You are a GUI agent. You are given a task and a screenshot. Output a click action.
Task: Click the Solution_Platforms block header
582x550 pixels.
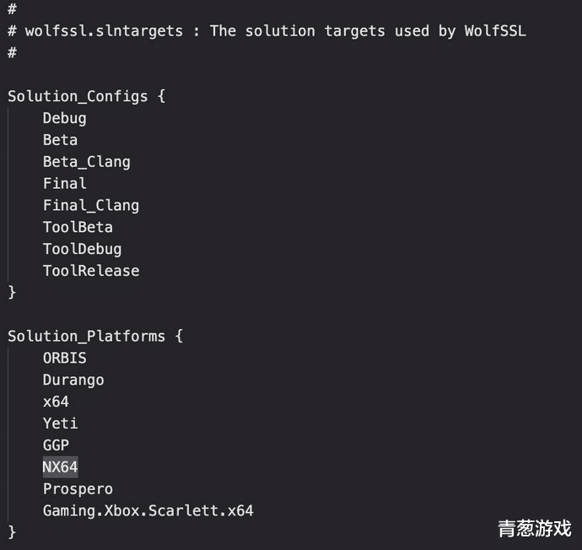pos(95,337)
